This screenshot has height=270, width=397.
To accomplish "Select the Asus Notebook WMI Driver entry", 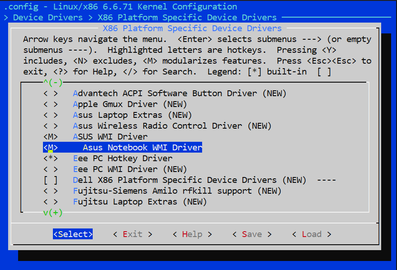I will pyautogui.click(x=142, y=148).
